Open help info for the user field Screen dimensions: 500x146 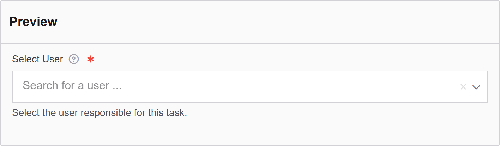[74, 59]
